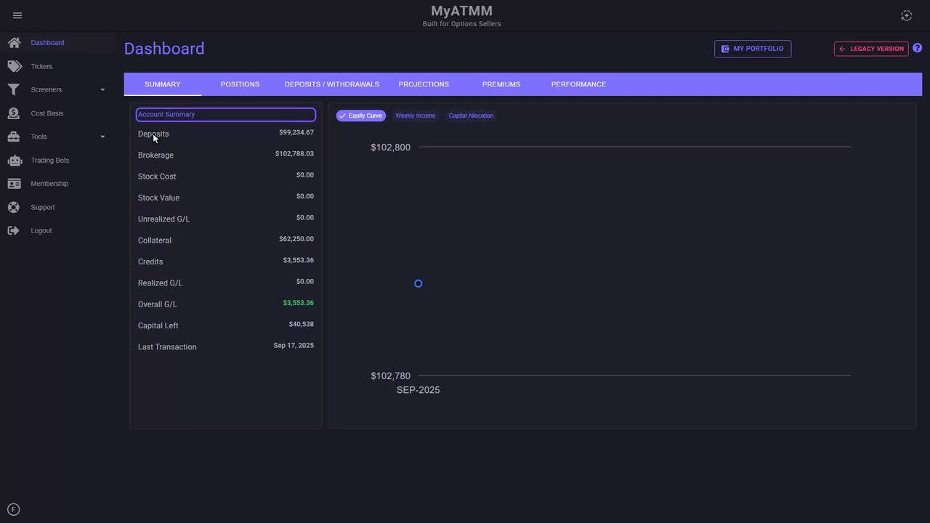
Task: Click the Unrealized G/L label
Action: tap(163, 219)
